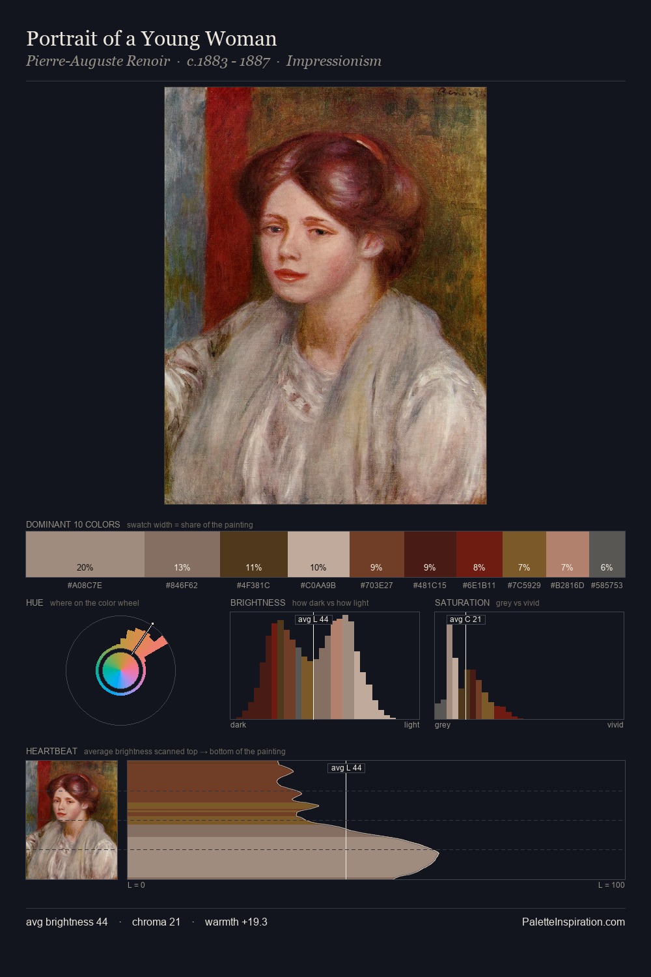Viewport: 651px width, 977px height.
Task: Click the hex label #C0AA9B
Action: (x=318, y=586)
